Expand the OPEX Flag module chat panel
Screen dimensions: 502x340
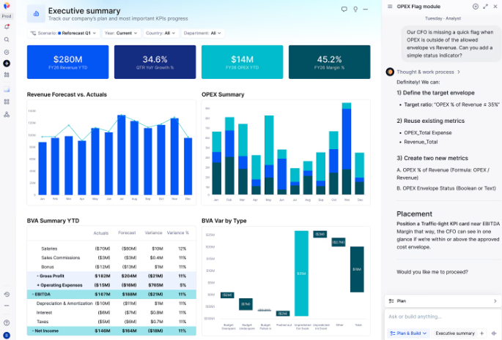485,7
